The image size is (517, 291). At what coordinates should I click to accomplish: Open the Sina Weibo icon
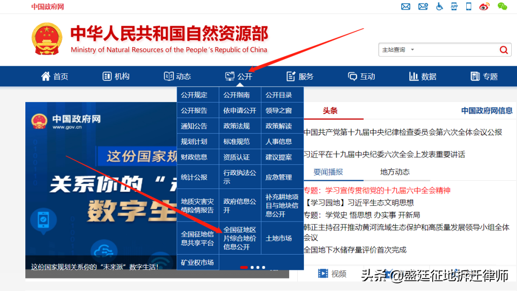(x=484, y=7)
